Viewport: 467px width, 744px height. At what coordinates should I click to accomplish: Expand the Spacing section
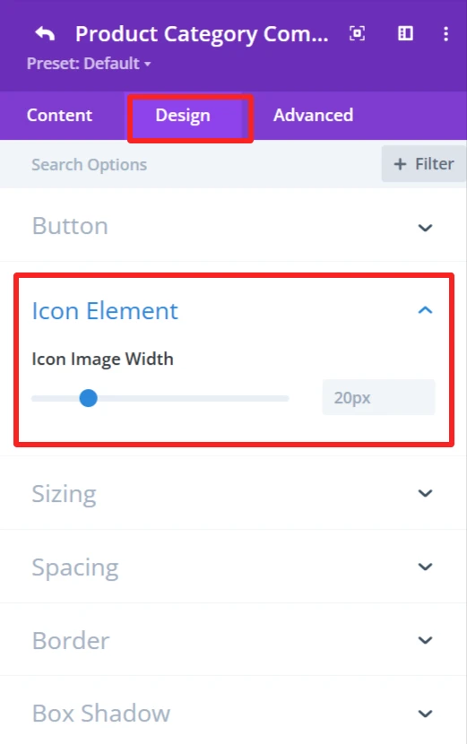(233, 567)
